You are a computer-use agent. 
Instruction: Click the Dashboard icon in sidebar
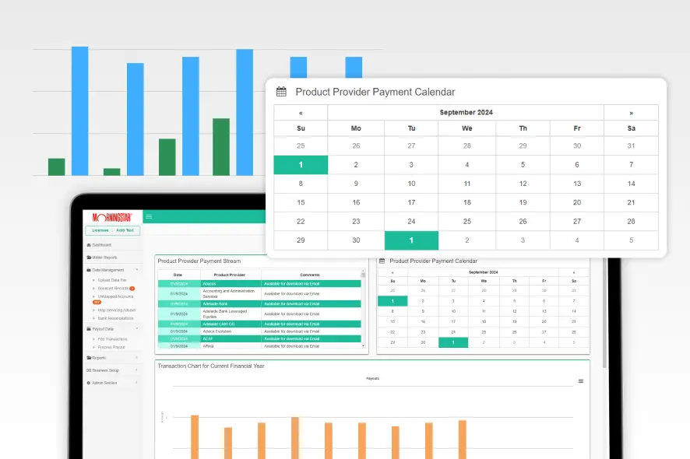click(x=89, y=245)
